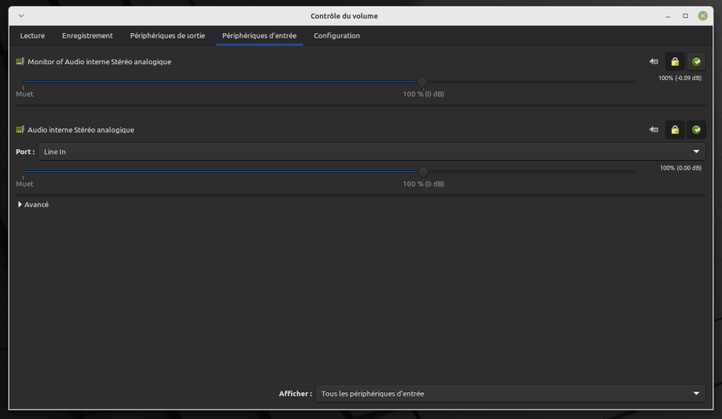Switch to the Enregistrement tab
The image size is (722, 419).
coord(87,36)
